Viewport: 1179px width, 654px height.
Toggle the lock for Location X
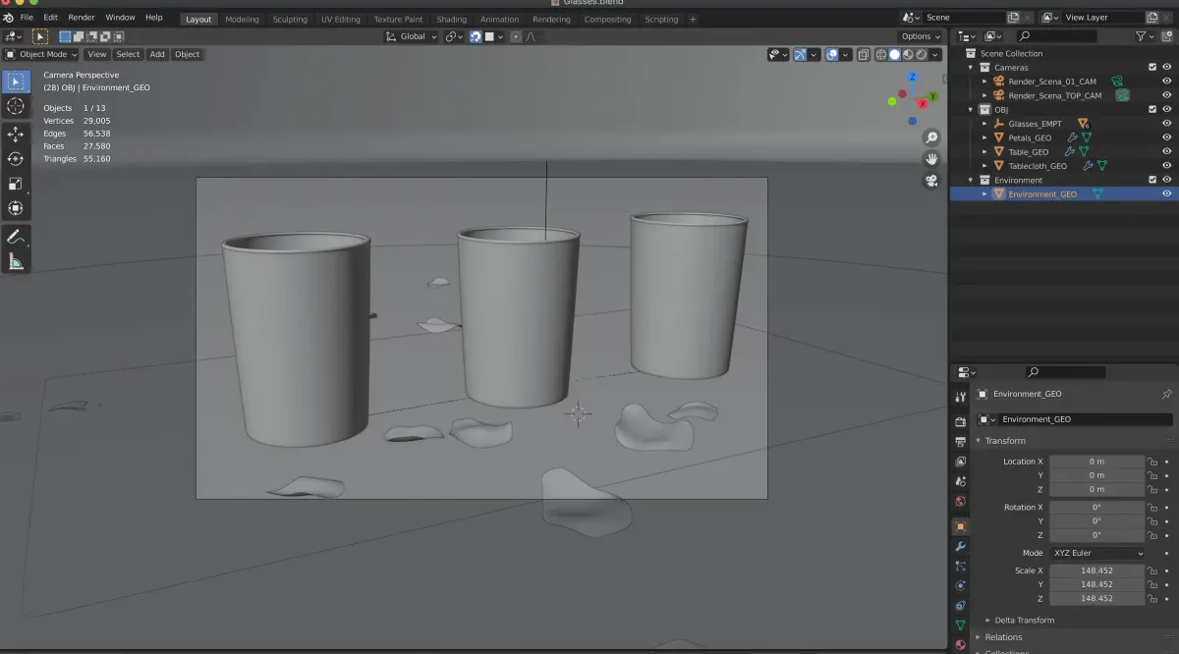pos(1153,462)
